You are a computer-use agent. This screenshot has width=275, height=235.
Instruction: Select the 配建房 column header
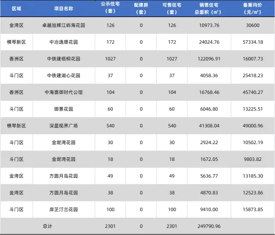coord(141,9)
